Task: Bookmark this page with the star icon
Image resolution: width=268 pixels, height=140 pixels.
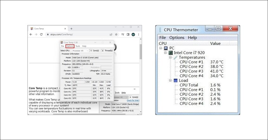Action: [x=116, y=34]
